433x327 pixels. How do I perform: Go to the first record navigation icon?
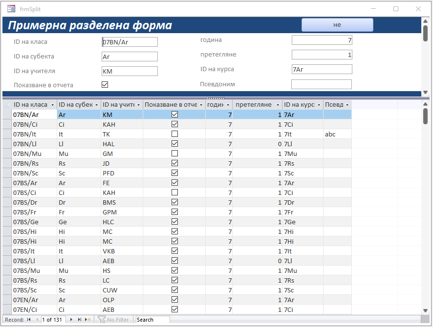coord(29,320)
